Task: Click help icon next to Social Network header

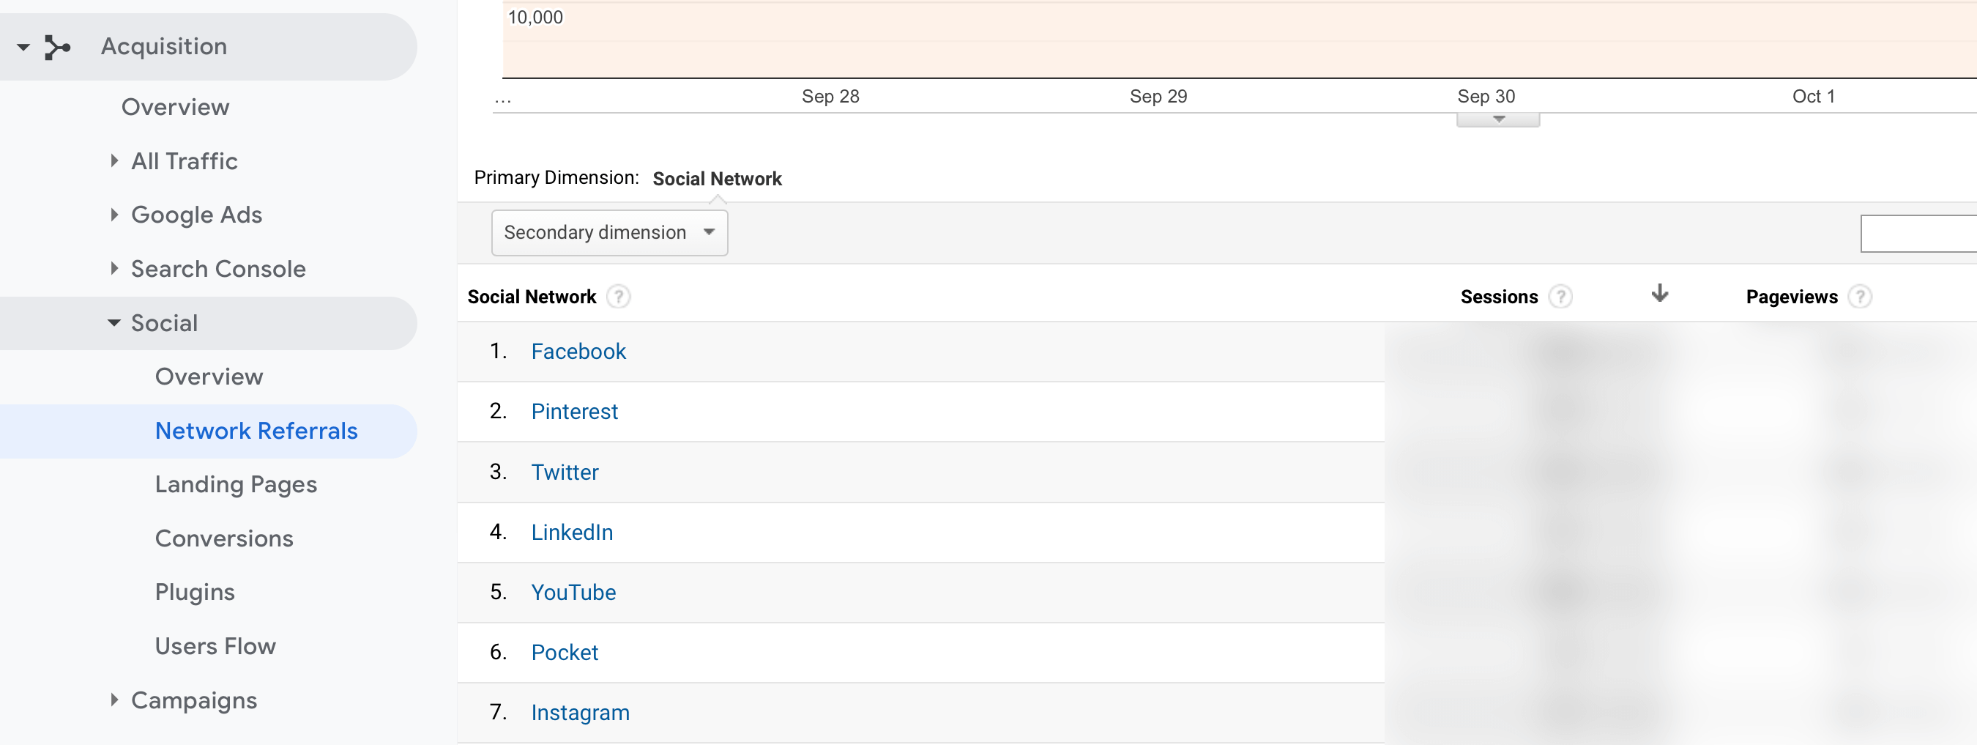Action: (x=618, y=297)
